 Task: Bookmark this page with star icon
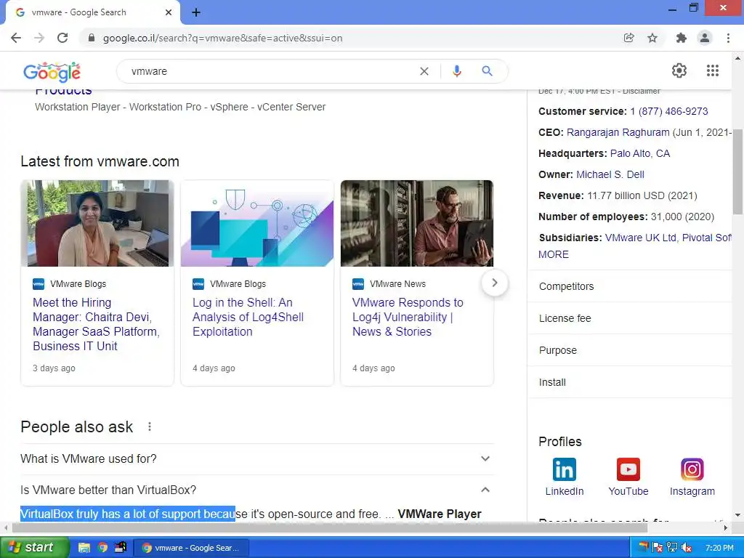click(x=652, y=38)
